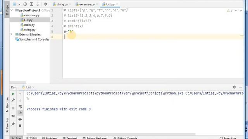Open the Python Packages tab

(x=95, y=138)
